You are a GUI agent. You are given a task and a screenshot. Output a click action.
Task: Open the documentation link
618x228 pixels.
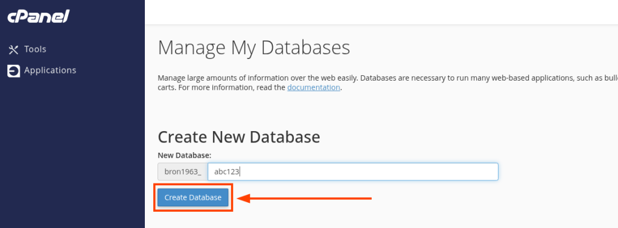click(x=313, y=87)
